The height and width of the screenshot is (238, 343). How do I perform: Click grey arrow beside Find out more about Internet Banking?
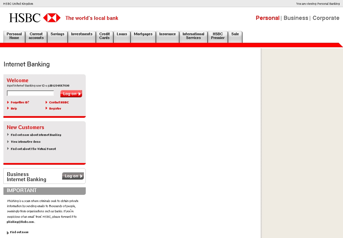tap(8, 135)
